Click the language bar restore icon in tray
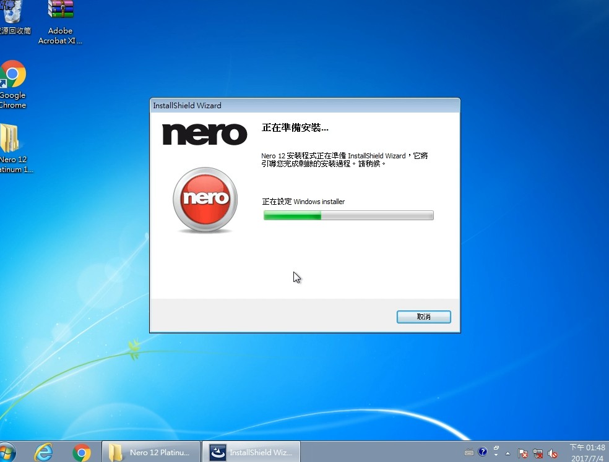Image resolution: width=609 pixels, height=462 pixels. point(496,448)
